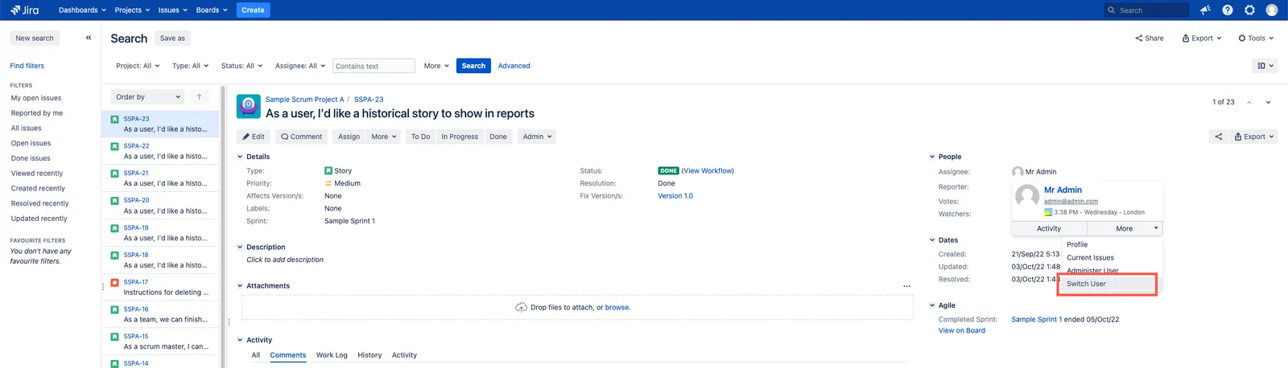
Task: Transition issue to To Do
Action: click(x=420, y=137)
